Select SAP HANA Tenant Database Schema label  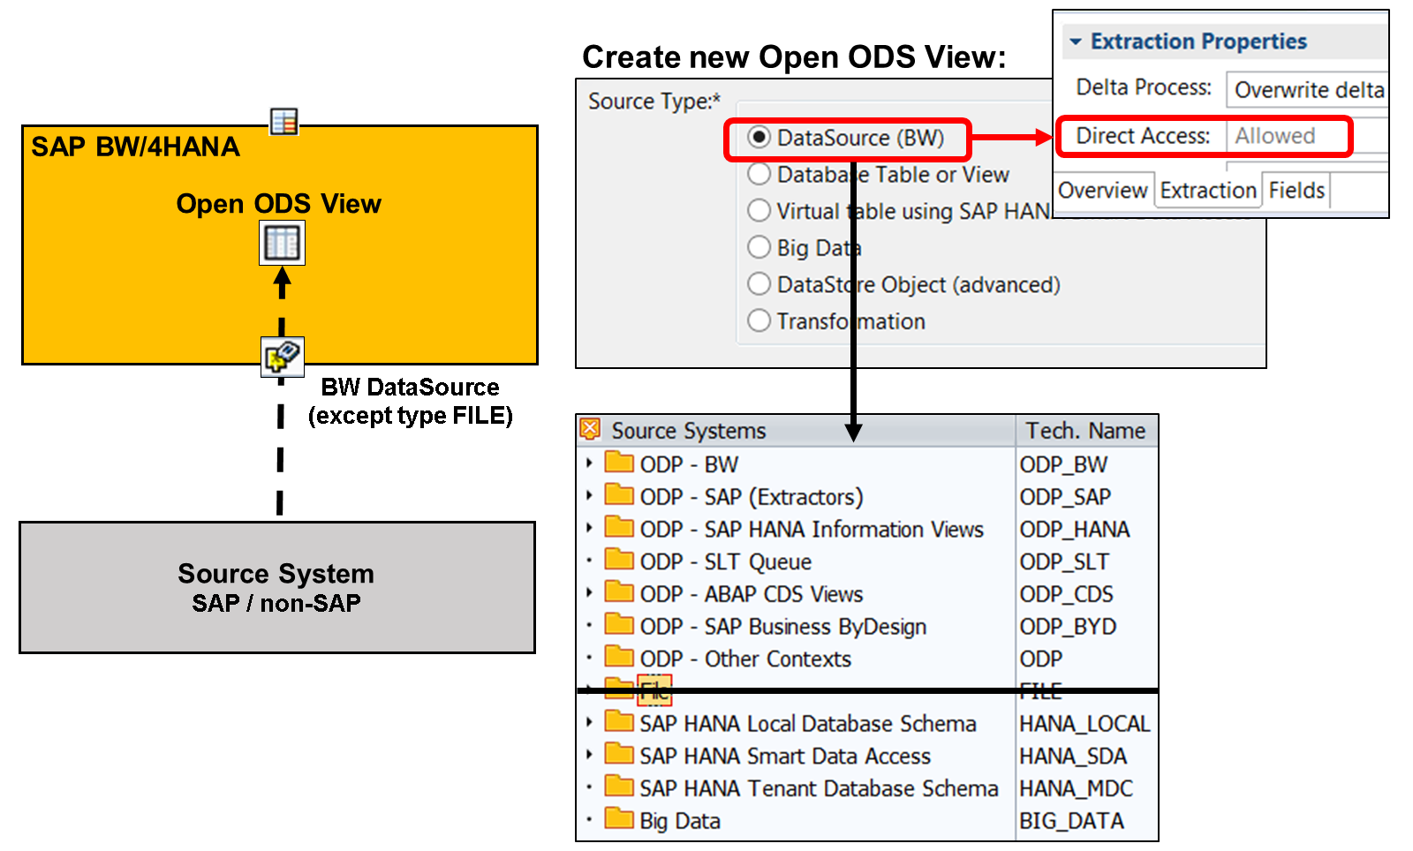tap(819, 788)
